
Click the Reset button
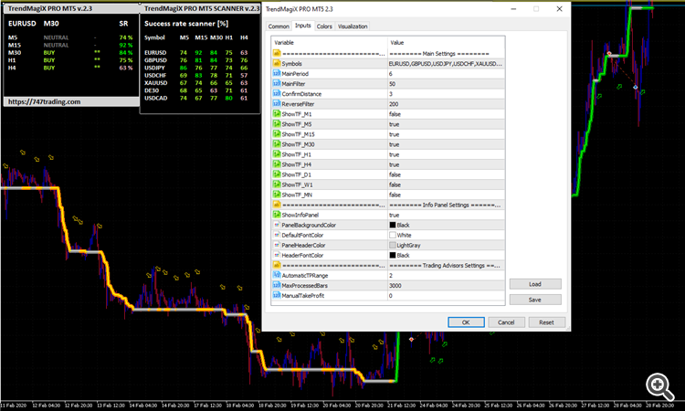[546, 322]
